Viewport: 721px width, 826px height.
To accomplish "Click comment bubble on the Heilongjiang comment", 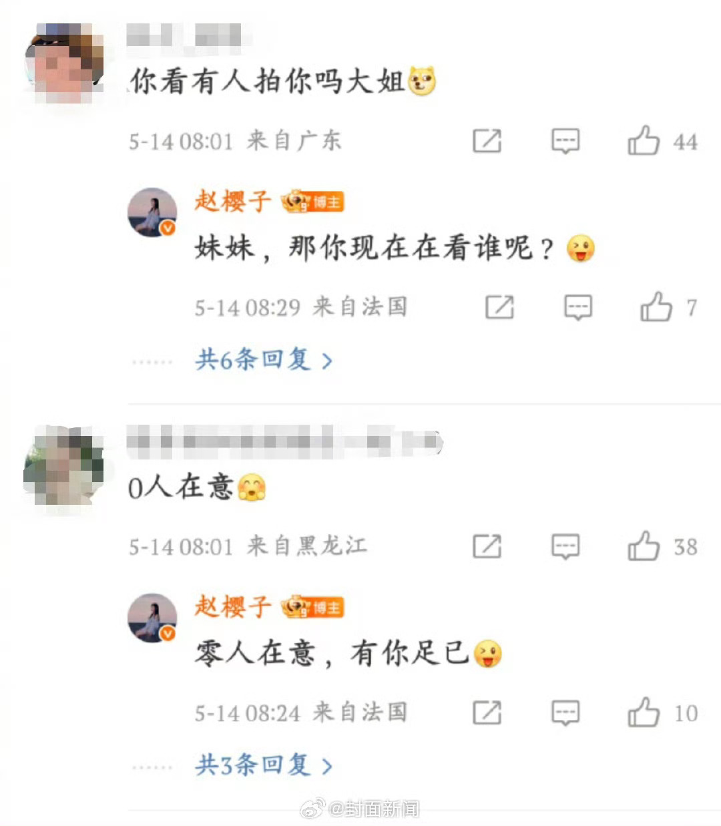I will coord(565,546).
